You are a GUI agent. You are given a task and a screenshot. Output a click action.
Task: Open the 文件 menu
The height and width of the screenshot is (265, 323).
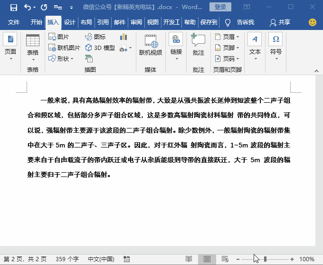pos(14,22)
